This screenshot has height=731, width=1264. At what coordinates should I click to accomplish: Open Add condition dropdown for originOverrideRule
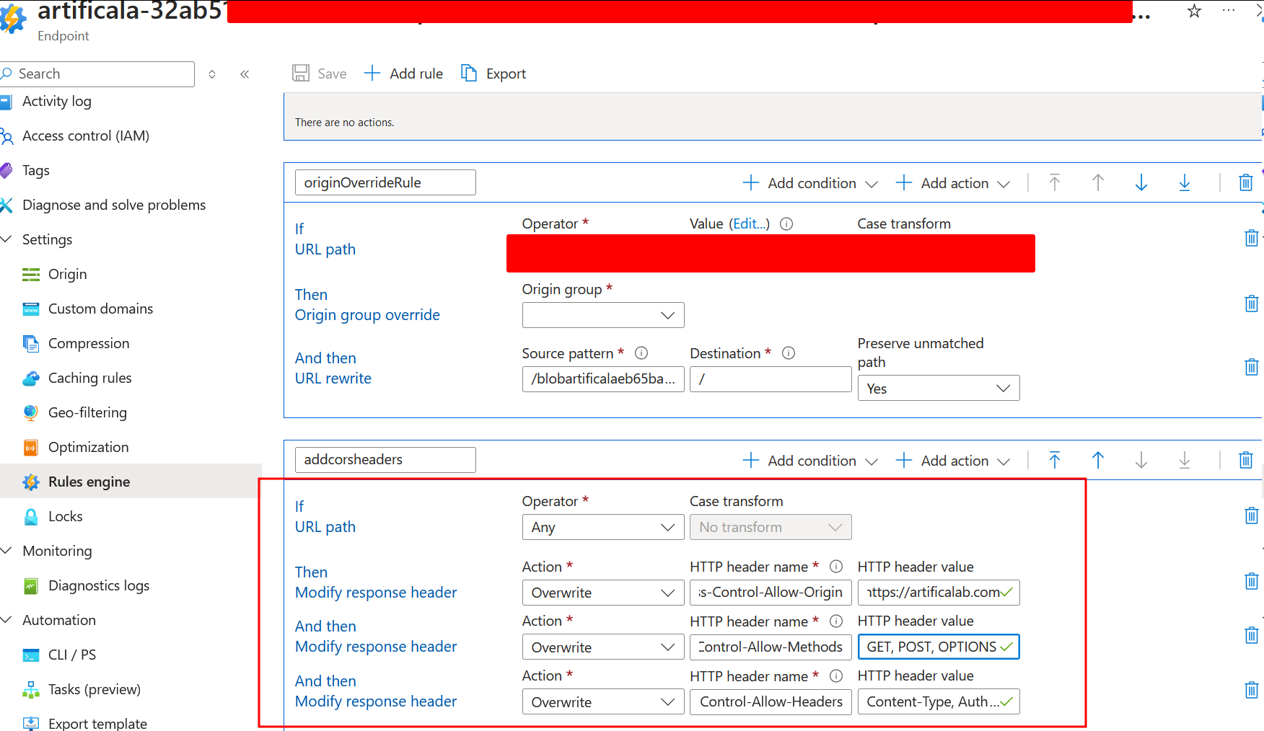[x=809, y=183]
